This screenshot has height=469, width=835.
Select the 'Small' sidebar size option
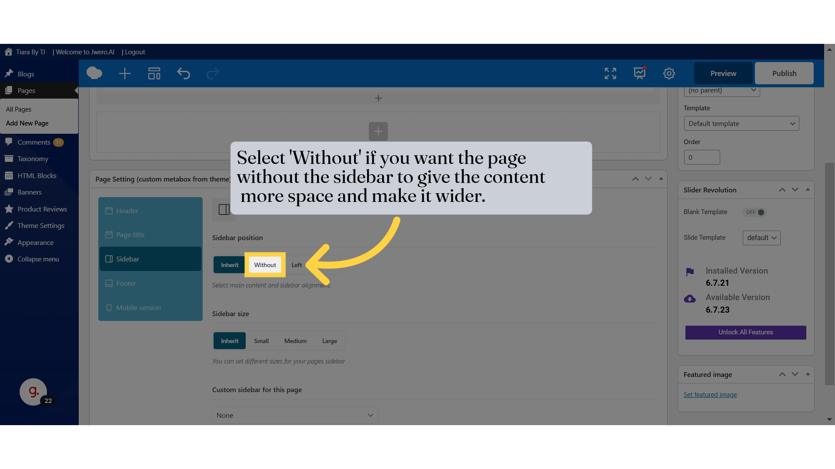[261, 340]
